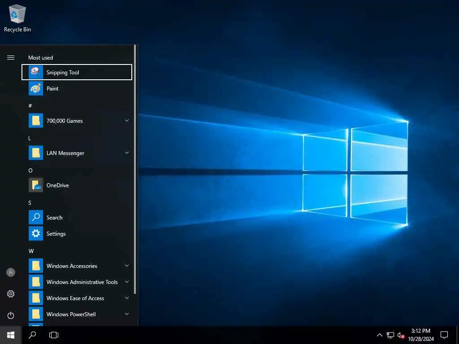The image size is (459, 344).
Task: Click the 'OneDrive' label text
Action: 58,185
